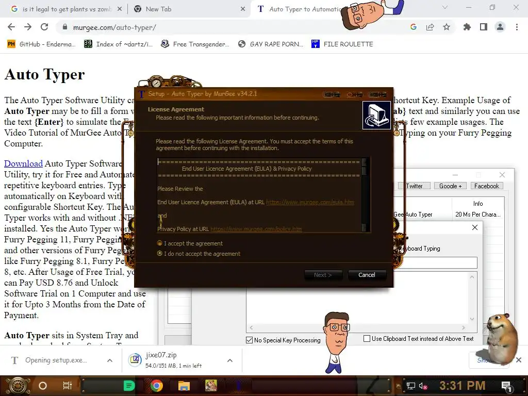Click the '20 Ms Per Chara...' info cell

point(478,214)
